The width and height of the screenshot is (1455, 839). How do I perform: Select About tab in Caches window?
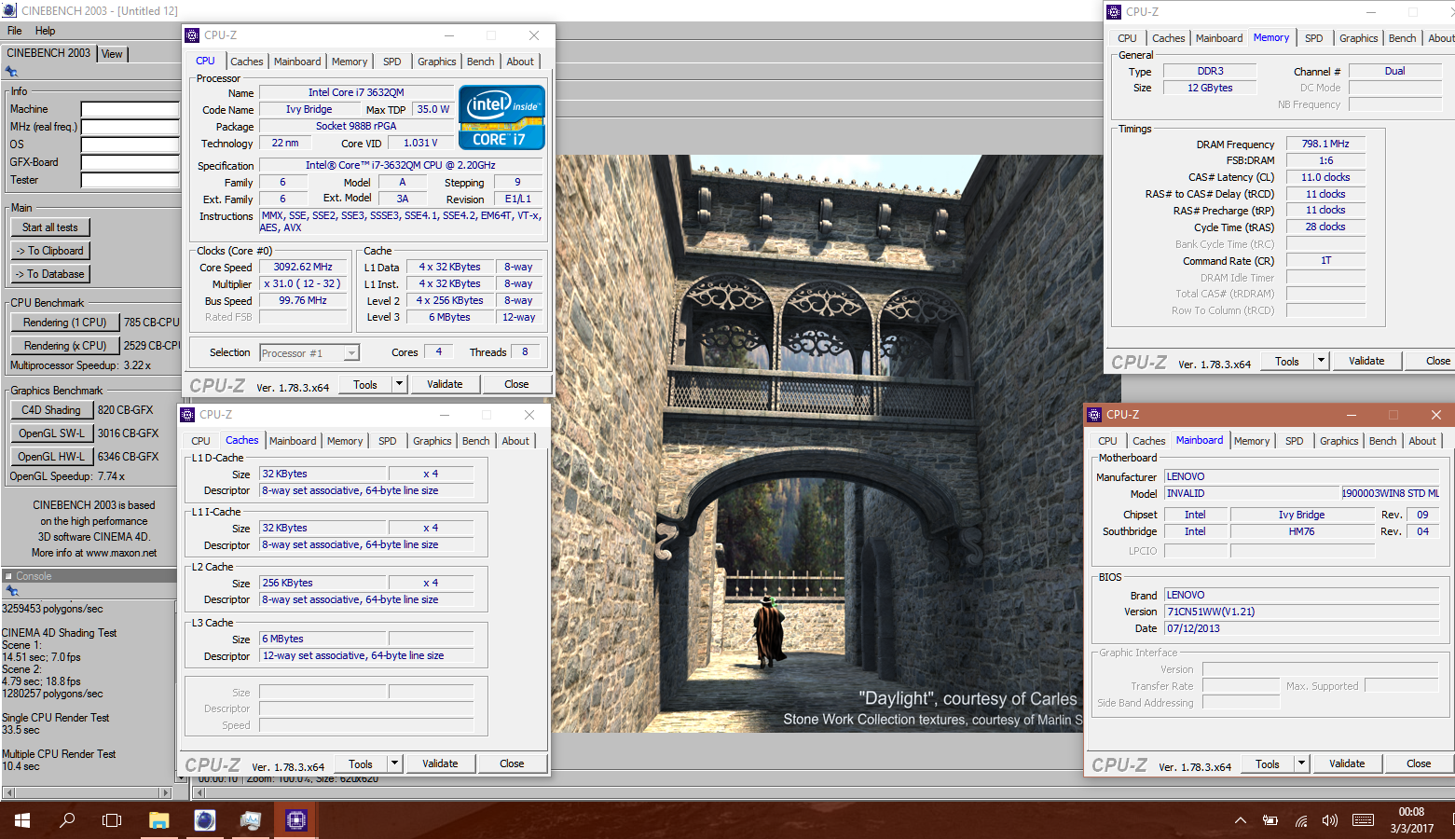tap(515, 441)
